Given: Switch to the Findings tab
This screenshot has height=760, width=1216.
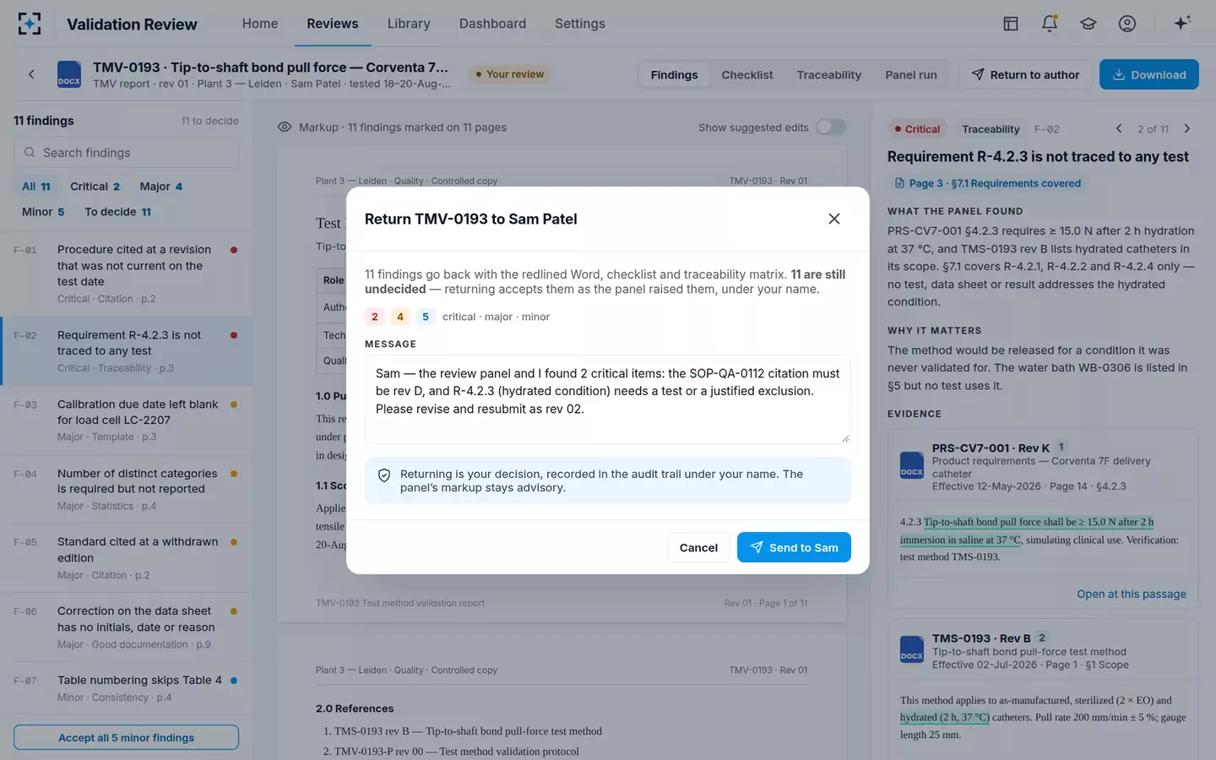Looking at the screenshot, I should [x=674, y=74].
